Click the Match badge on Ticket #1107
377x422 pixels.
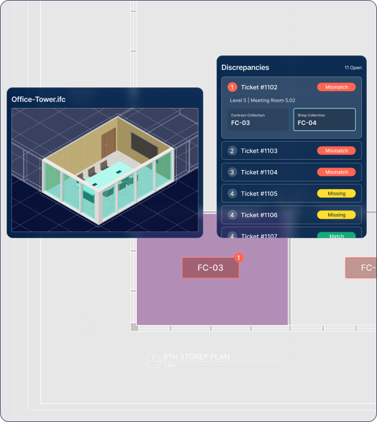[337, 235]
